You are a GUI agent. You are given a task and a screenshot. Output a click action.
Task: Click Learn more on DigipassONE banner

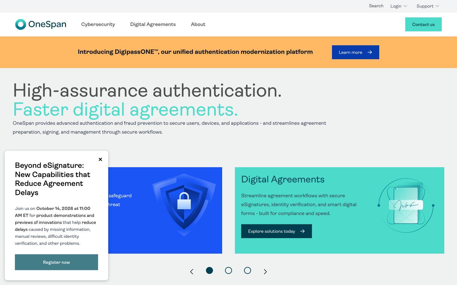[x=355, y=52]
